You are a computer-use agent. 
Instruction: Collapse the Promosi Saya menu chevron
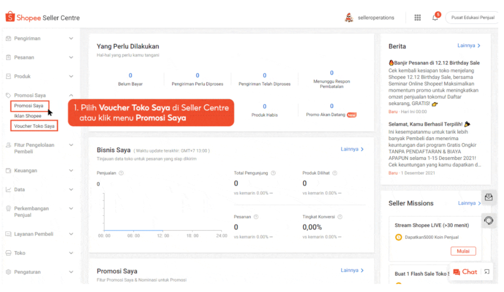pos(71,95)
